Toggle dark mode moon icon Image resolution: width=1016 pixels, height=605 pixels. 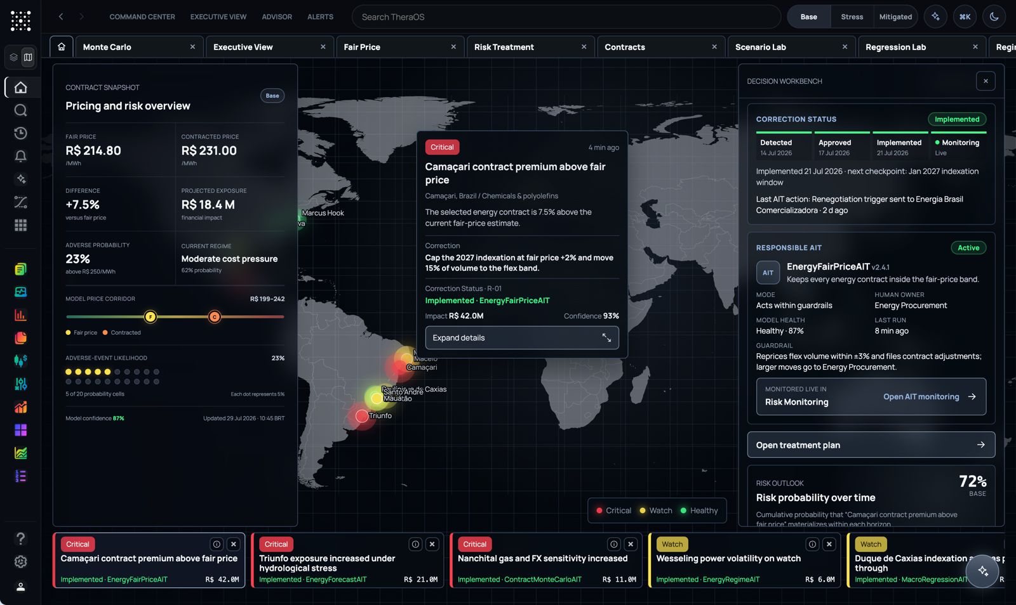(x=994, y=17)
